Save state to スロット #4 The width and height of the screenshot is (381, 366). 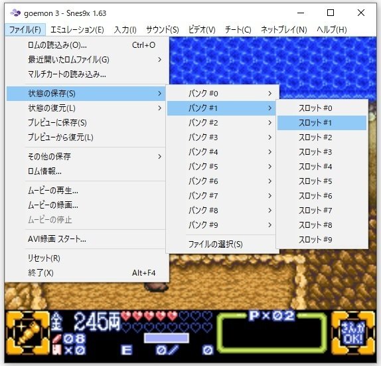322,166
